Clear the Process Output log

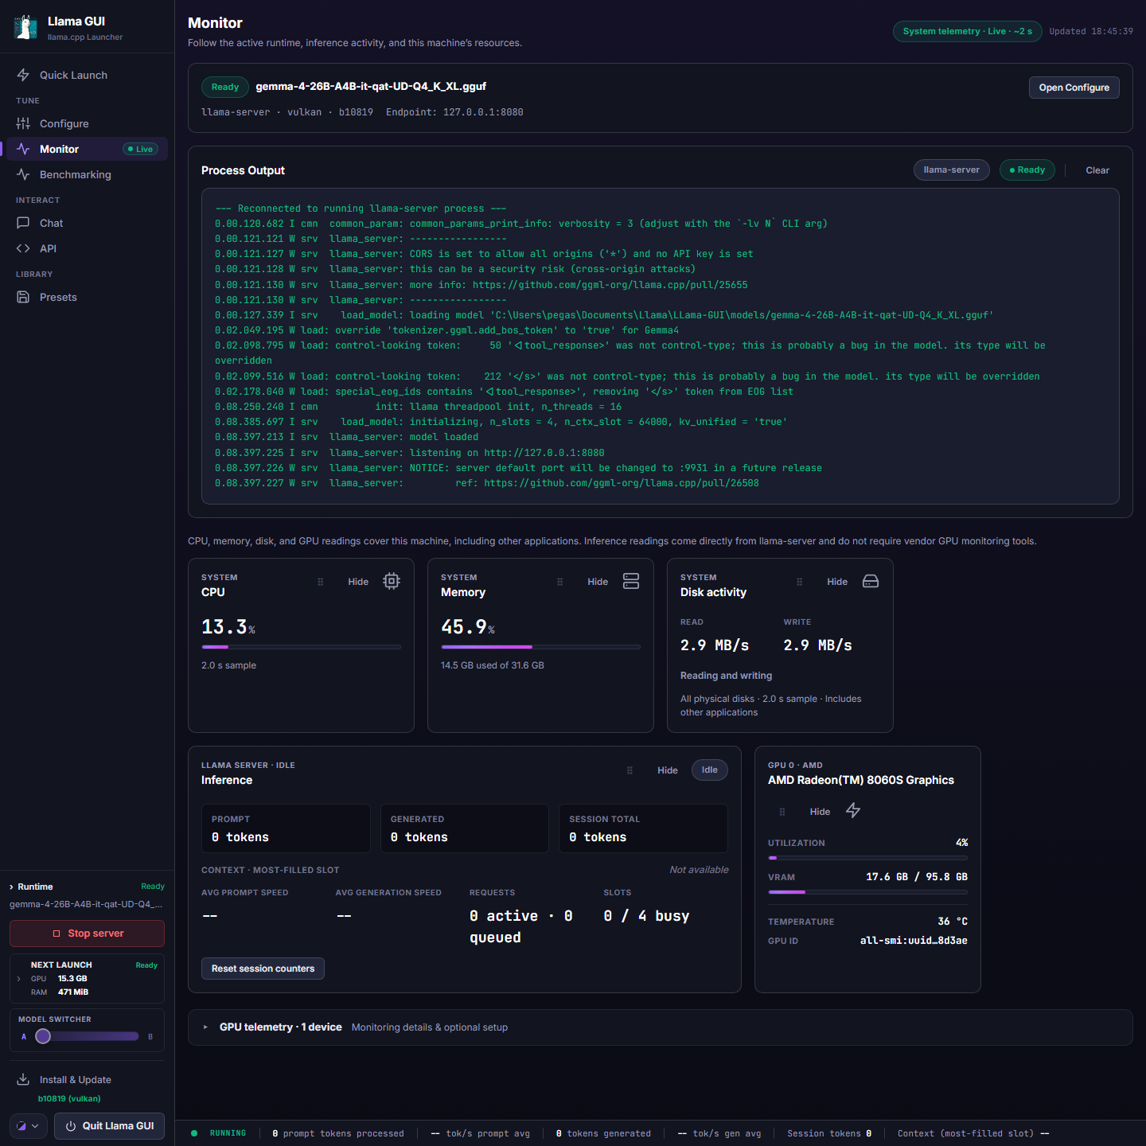pos(1097,170)
